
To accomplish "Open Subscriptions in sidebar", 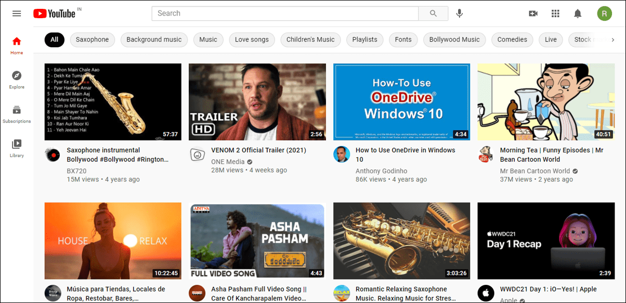I will 17,114.
